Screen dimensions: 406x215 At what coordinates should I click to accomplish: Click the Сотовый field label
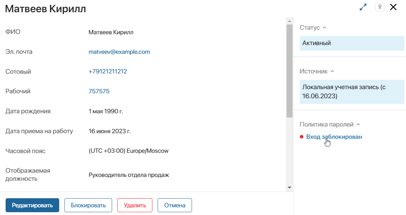(18, 72)
